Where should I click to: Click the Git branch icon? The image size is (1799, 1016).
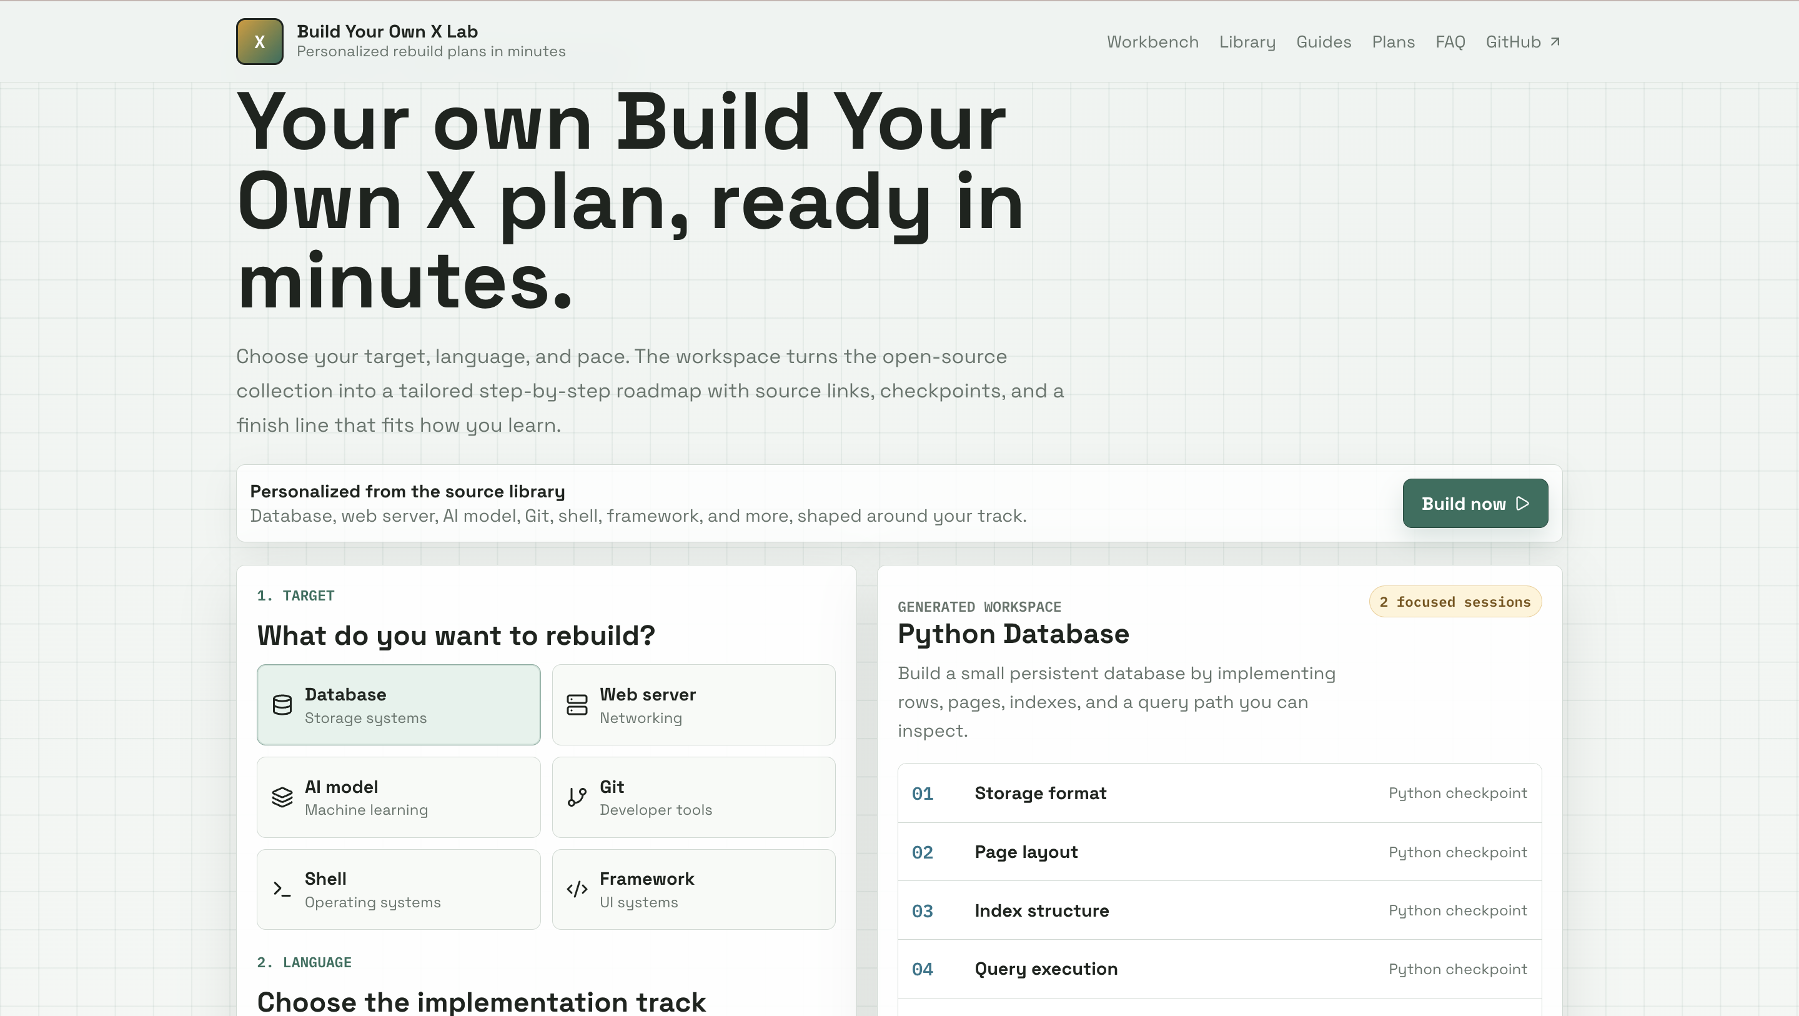pyautogui.click(x=577, y=797)
